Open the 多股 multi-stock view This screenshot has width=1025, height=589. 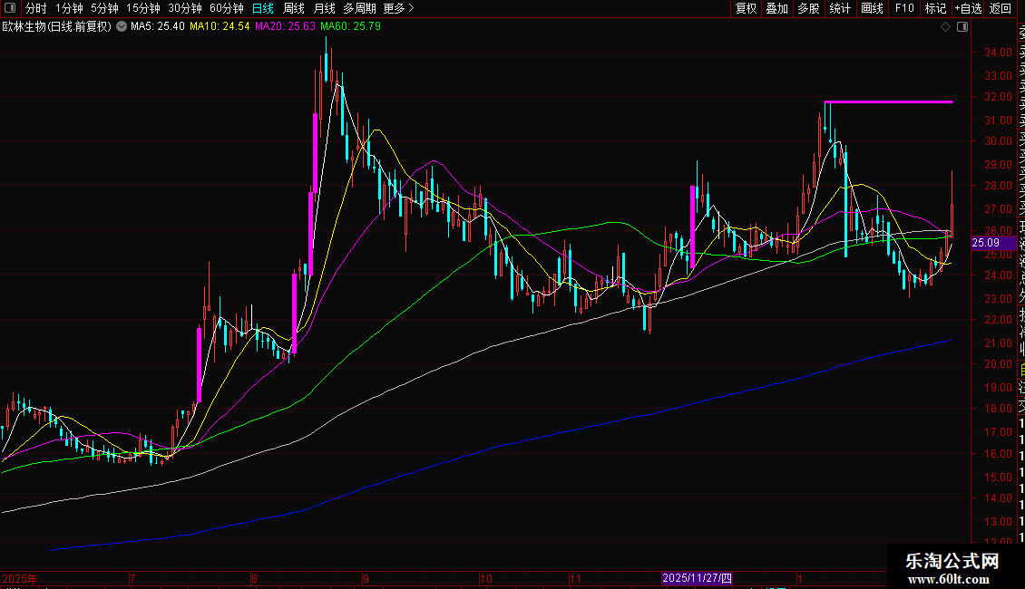(x=808, y=8)
